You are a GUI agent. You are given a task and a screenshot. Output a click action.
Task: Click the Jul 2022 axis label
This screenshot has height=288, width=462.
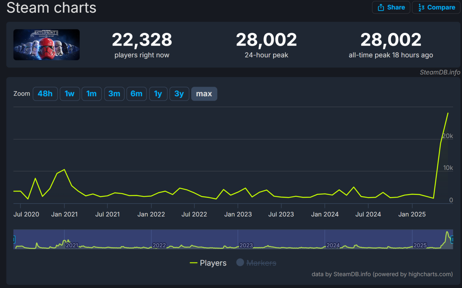pyautogui.click(x=194, y=214)
